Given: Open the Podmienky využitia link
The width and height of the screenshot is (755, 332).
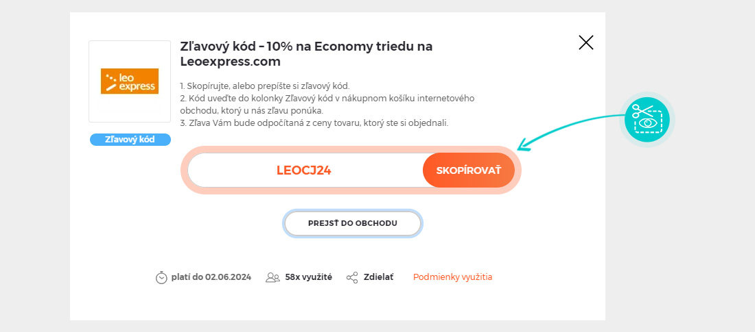Looking at the screenshot, I should (x=452, y=277).
